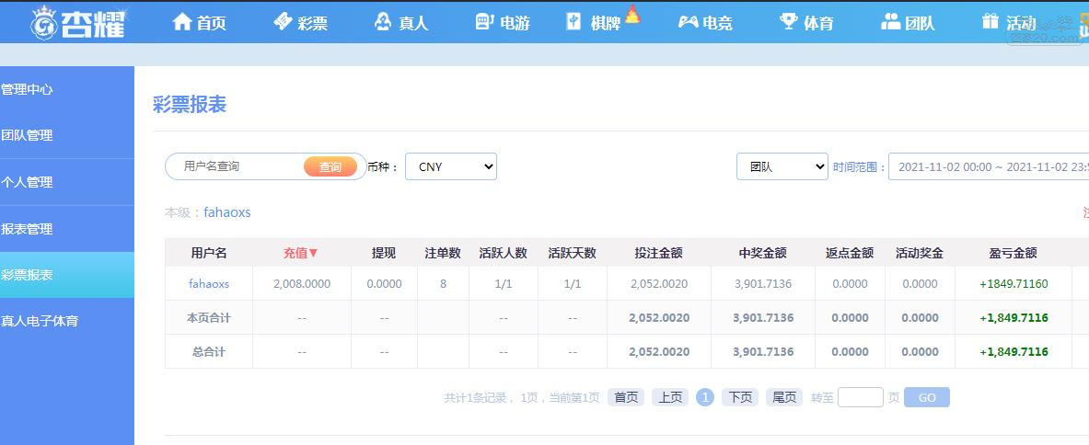Open the CNY currency dropdown

click(x=451, y=166)
